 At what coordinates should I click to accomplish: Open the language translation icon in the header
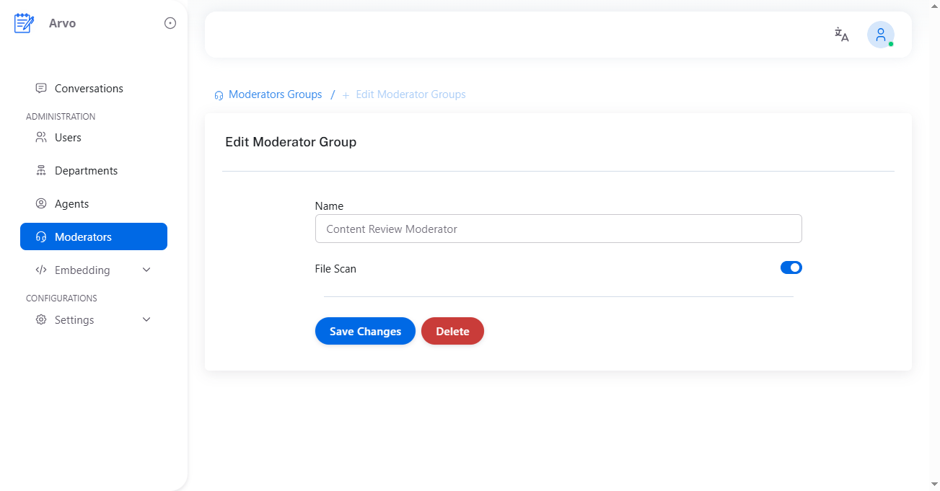(x=841, y=34)
